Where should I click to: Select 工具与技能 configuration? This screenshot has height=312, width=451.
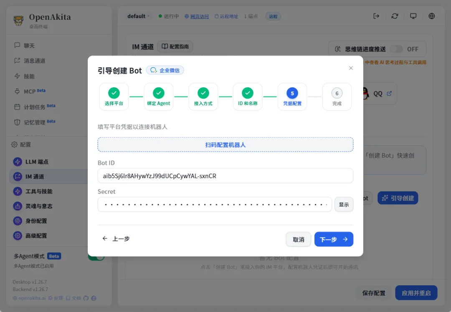[x=49, y=191]
